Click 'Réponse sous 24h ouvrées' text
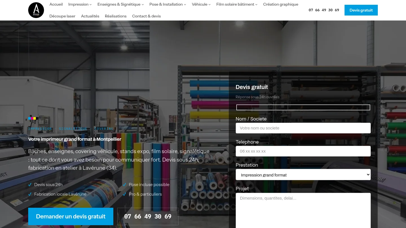 click(257, 97)
